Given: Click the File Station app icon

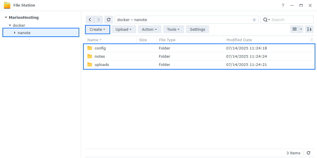Looking at the screenshot, I should pos(7,5).
